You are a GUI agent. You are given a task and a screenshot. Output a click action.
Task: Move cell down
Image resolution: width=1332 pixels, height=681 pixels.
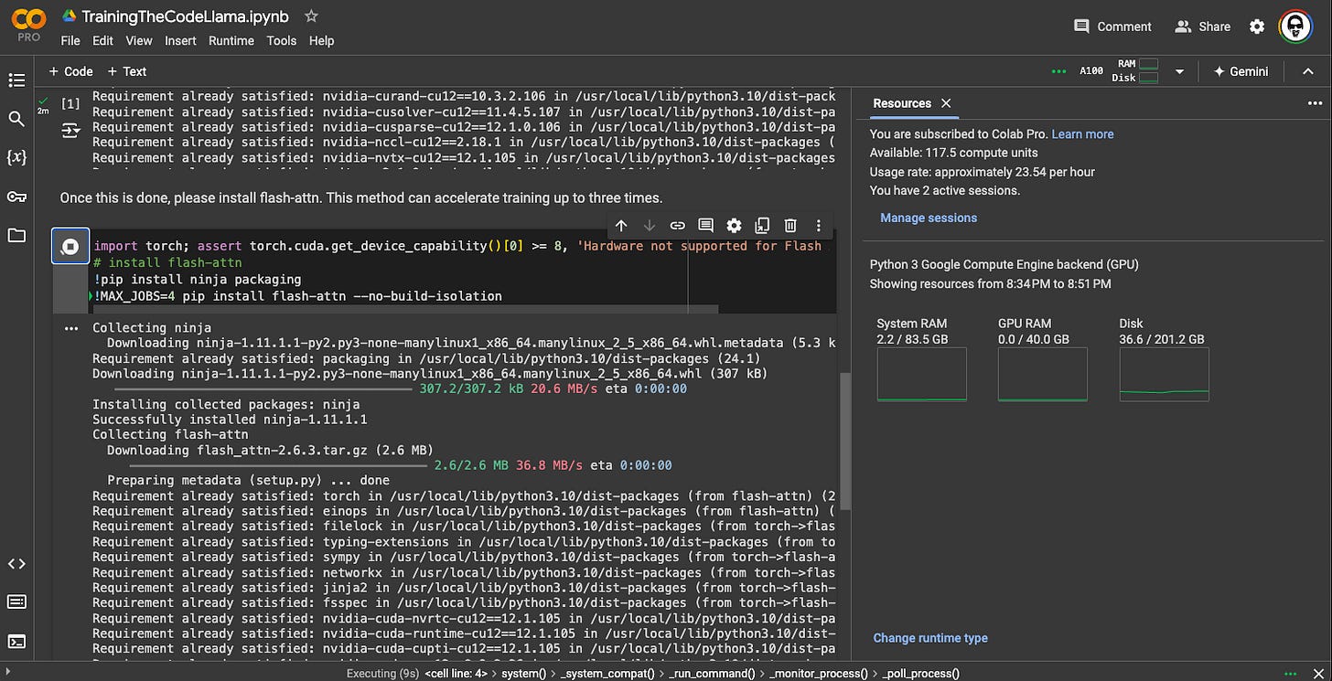[x=650, y=226]
